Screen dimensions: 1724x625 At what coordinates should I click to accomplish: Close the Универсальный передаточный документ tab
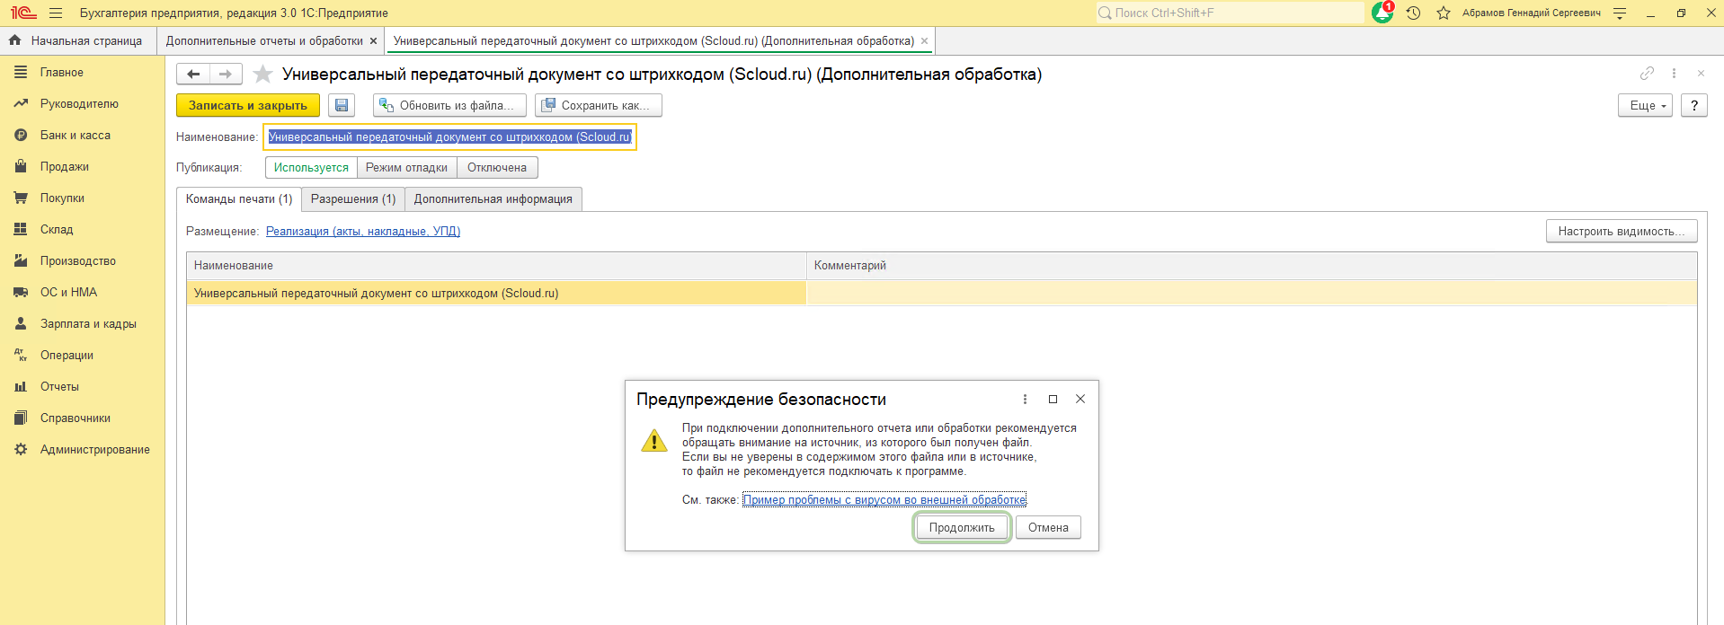coord(924,41)
